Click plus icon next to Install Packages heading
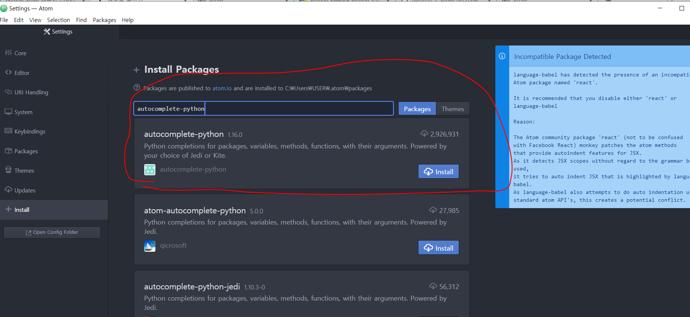 (x=136, y=70)
